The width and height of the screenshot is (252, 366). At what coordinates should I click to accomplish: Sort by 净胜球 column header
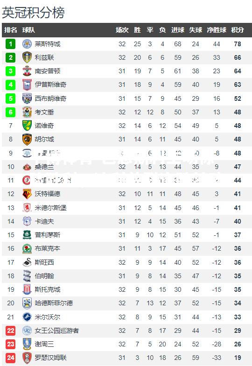point(217,30)
